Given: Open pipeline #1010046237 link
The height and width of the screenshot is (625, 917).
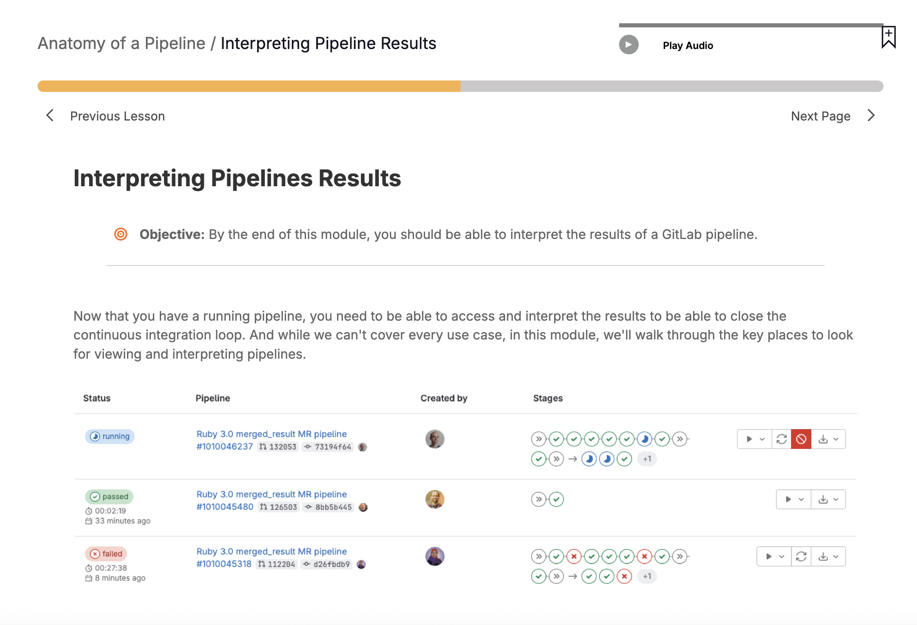Looking at the screenshot, I should tap(224, 446).
